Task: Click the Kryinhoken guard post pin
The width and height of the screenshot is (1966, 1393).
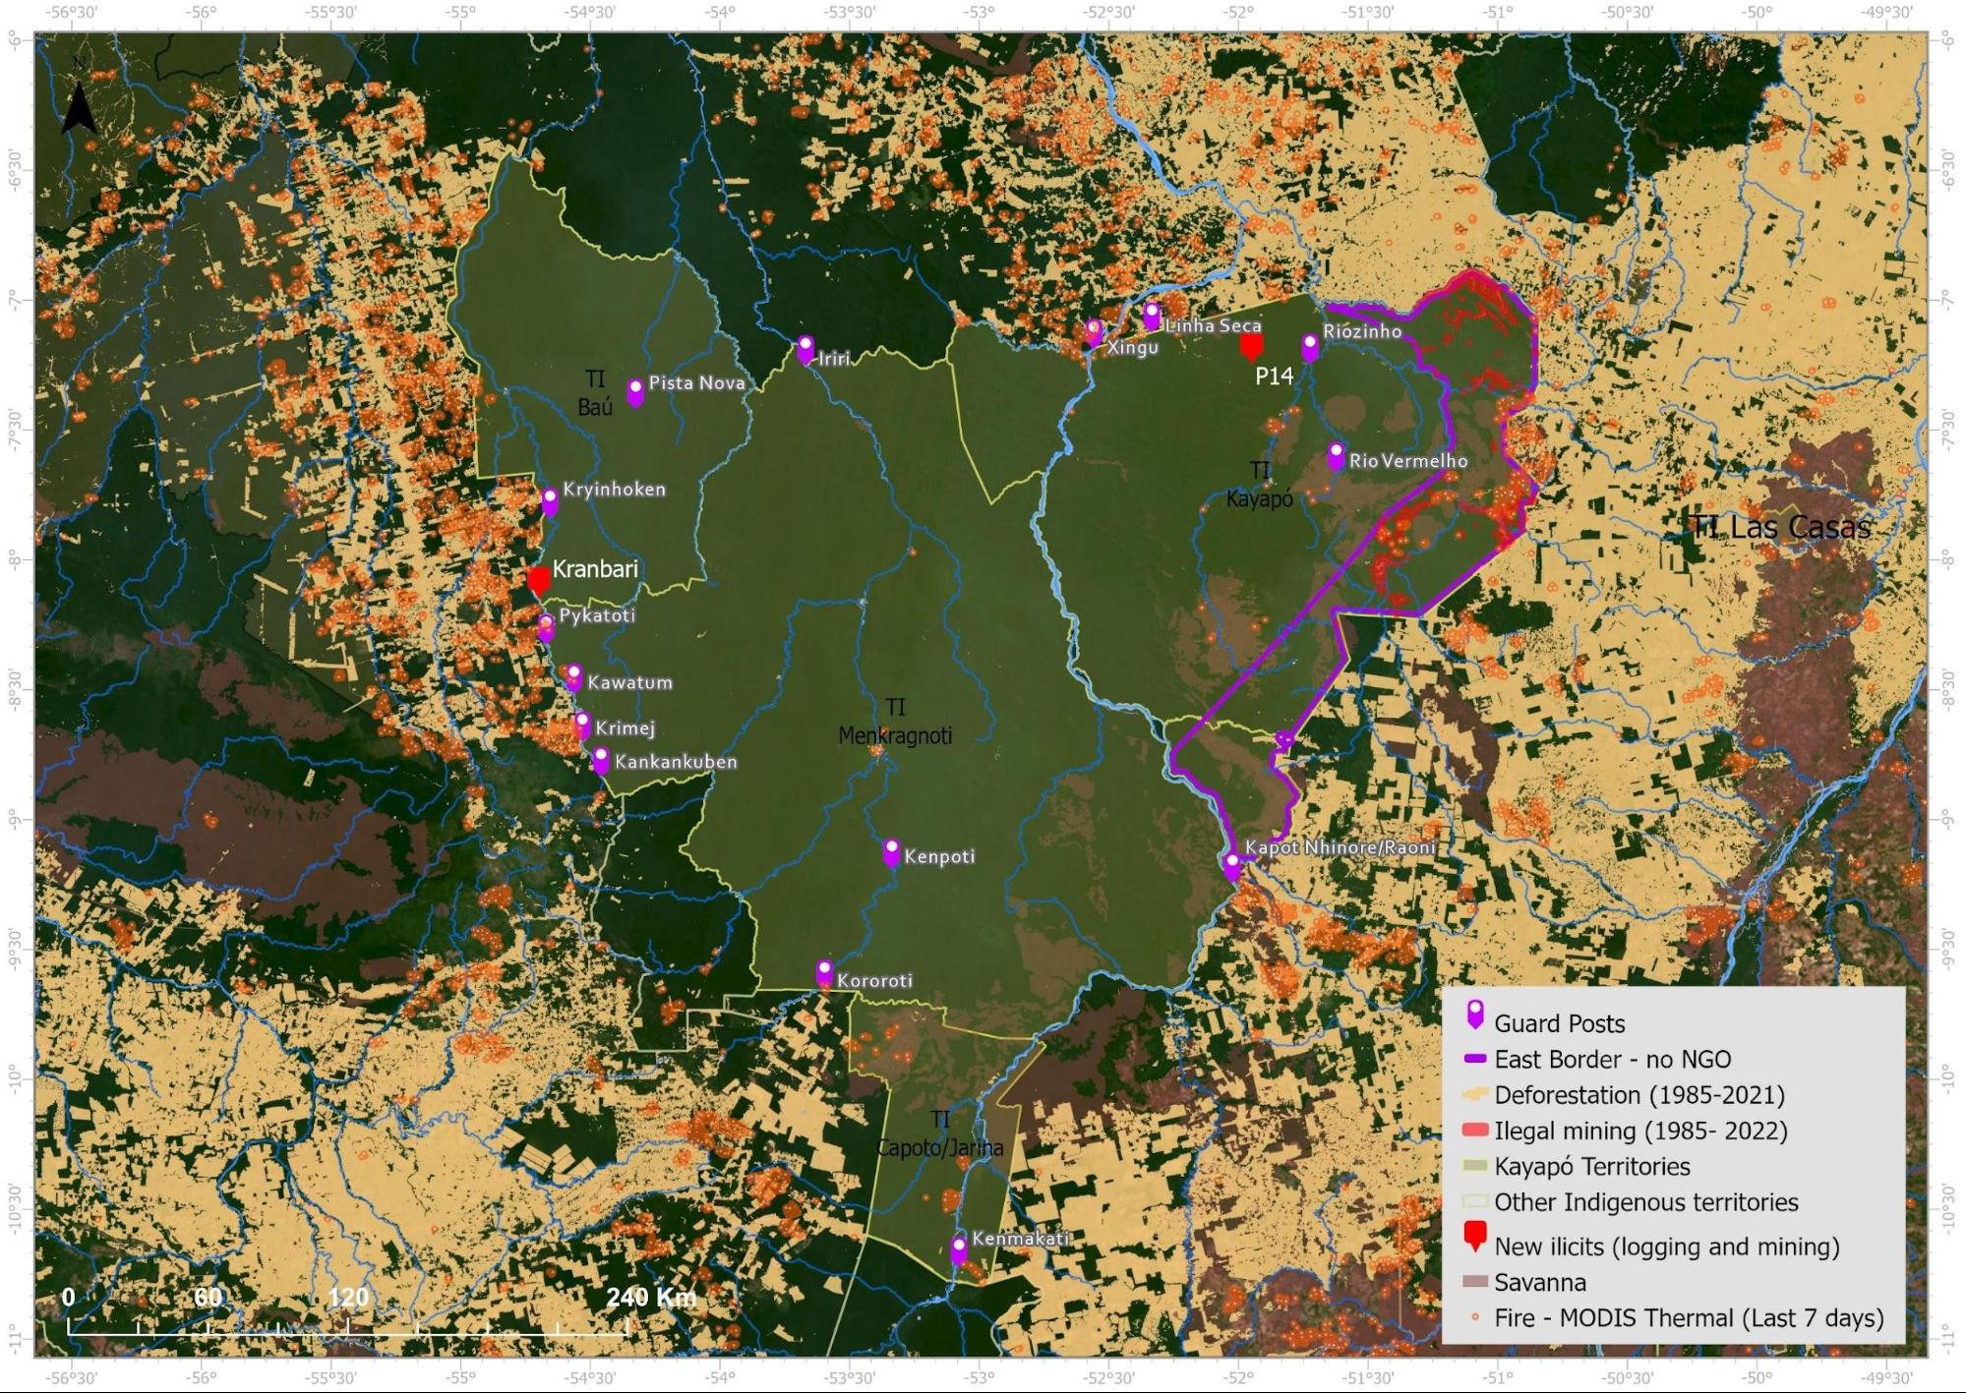Action: pyautogui.click(x=550, y=501)
